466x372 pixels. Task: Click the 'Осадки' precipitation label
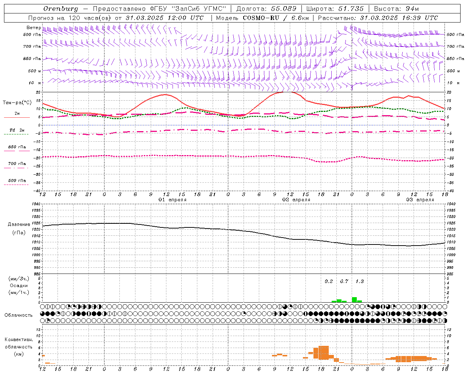[19, 286]
